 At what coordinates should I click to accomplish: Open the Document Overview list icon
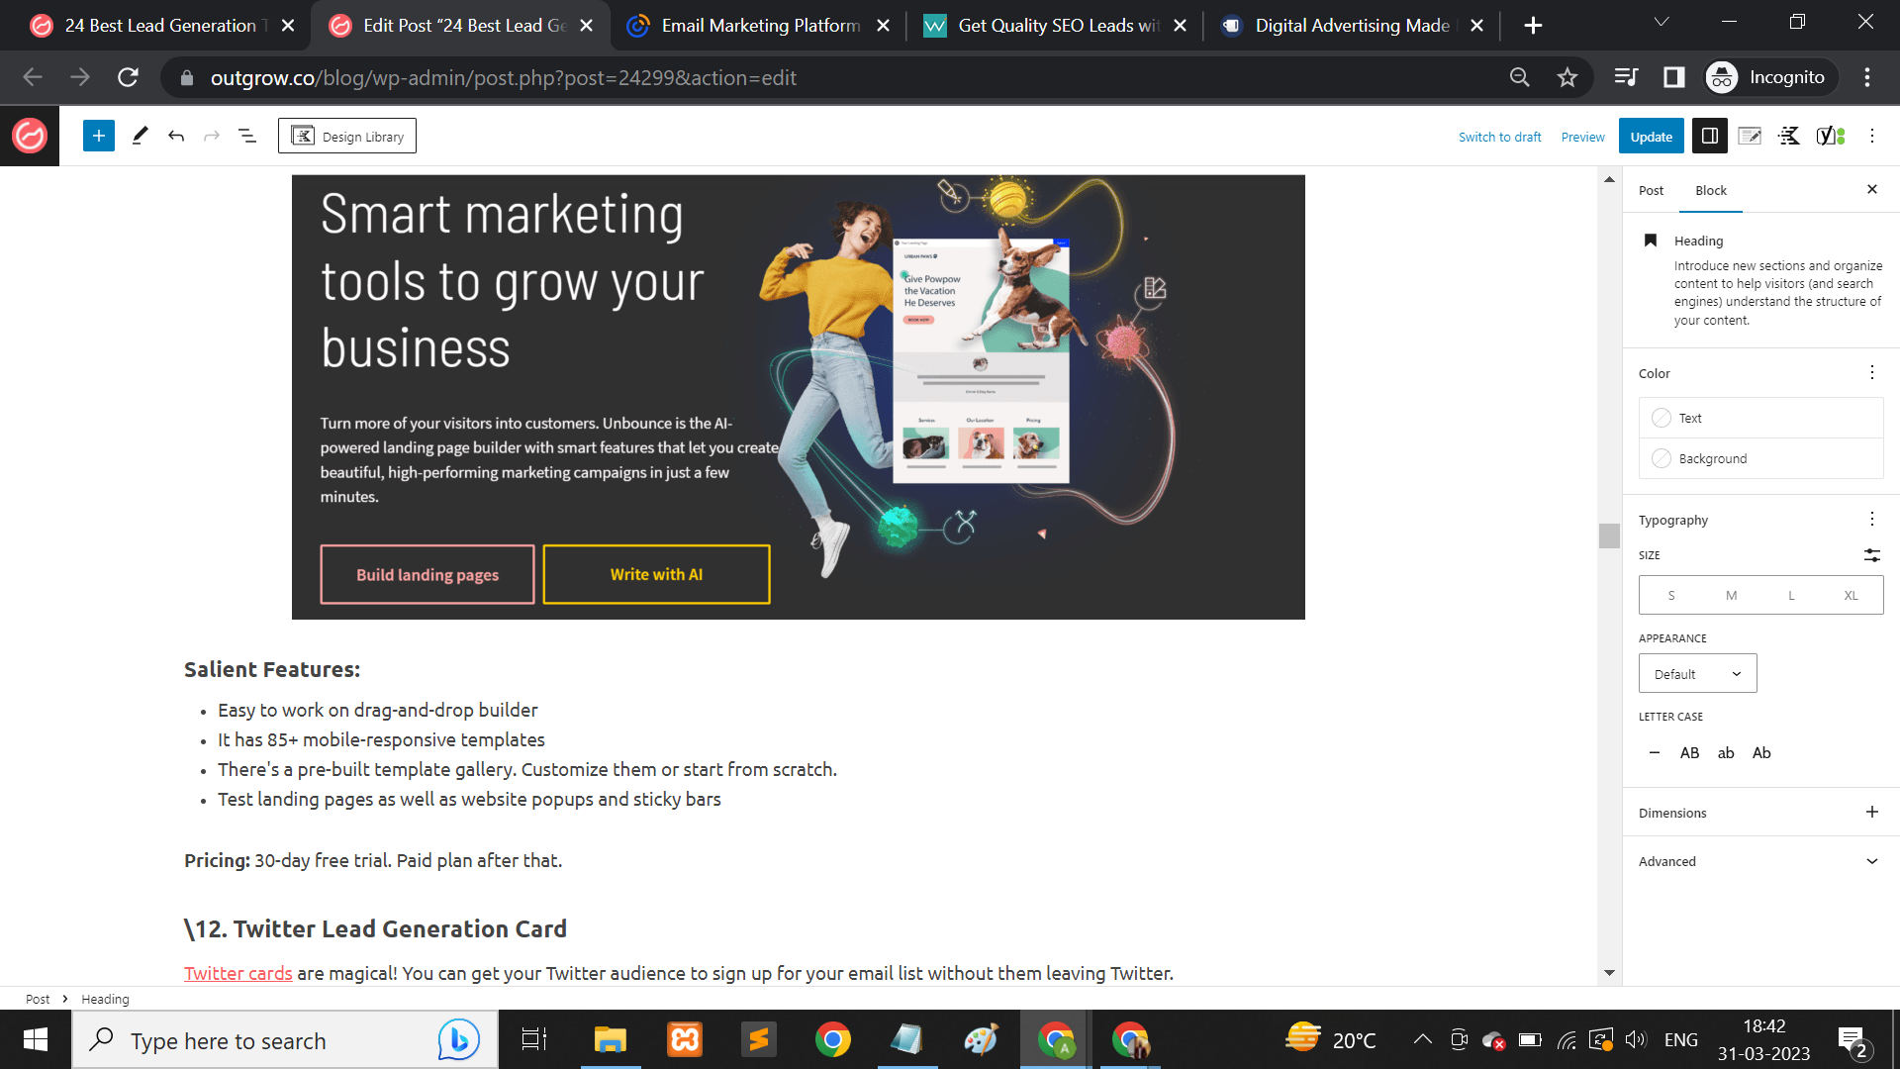(x=247, y=137)
